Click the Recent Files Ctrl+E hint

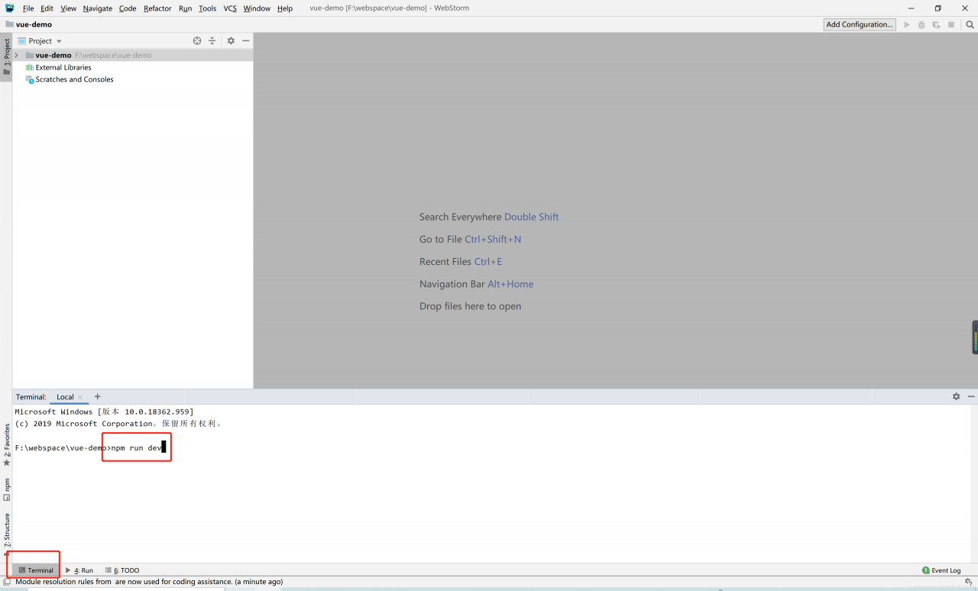pos(461,261)
